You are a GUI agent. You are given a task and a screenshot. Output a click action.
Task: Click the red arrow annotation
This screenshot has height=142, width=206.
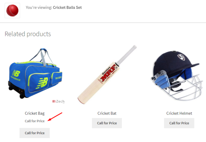click(x=55, y=117)
